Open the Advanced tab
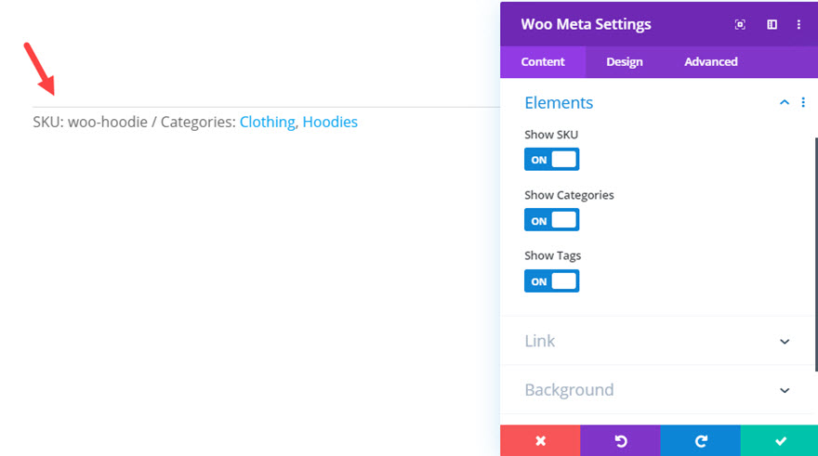818x456 pixels. 710,62
